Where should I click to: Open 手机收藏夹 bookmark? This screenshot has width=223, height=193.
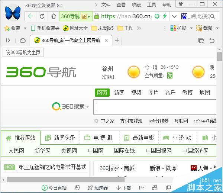coord(45,28)
